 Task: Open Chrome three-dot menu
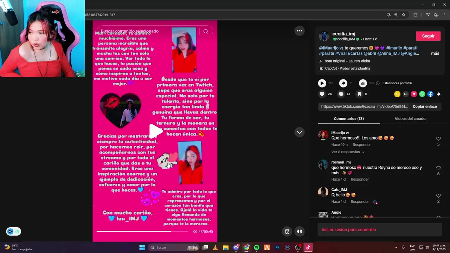click(x=445, y=15)
